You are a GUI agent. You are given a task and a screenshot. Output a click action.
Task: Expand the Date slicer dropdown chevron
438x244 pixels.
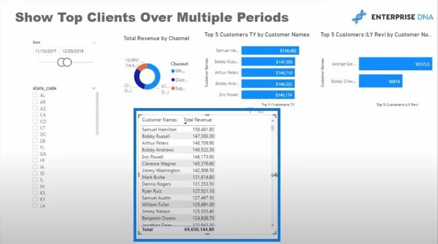(94, 43)
